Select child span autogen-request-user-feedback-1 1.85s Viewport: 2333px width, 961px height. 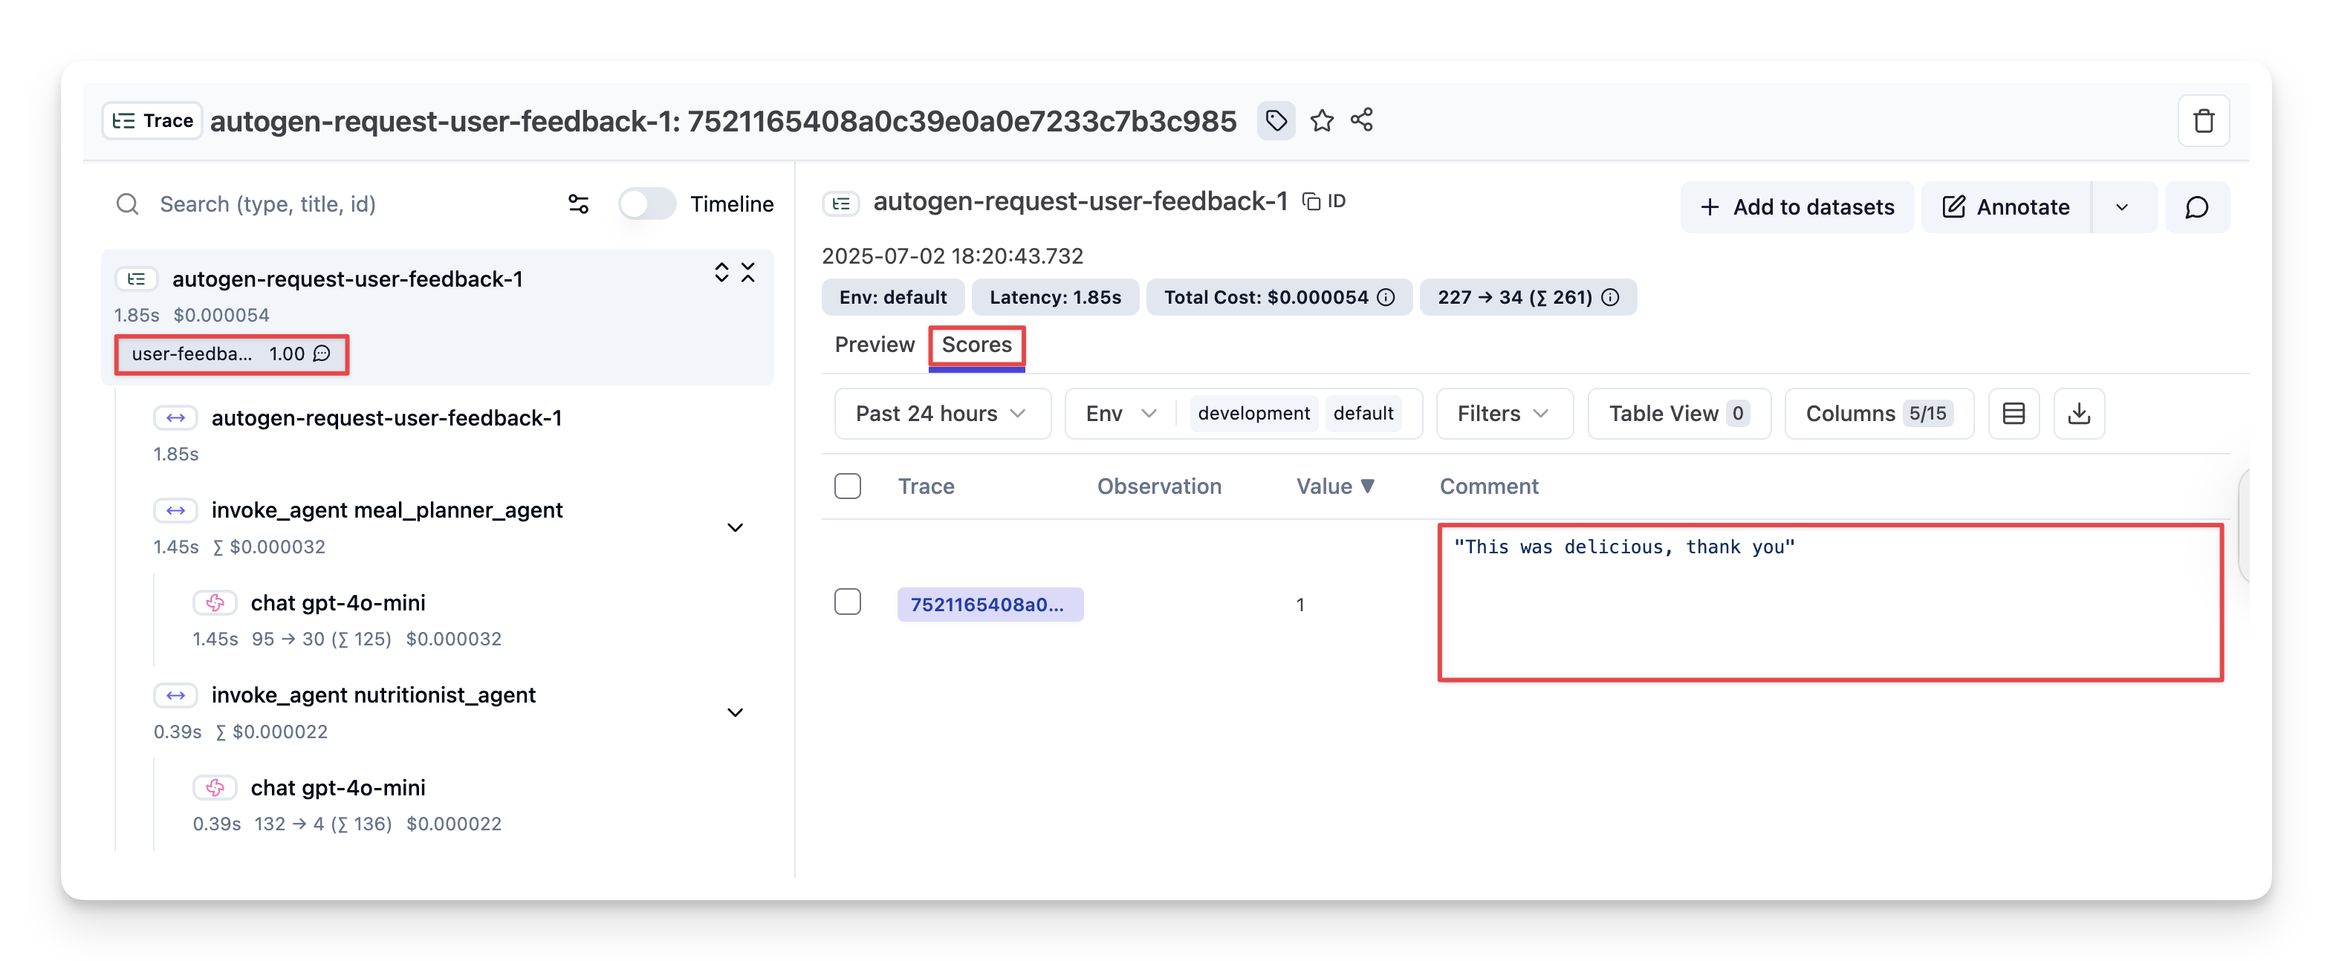(386, 418)
